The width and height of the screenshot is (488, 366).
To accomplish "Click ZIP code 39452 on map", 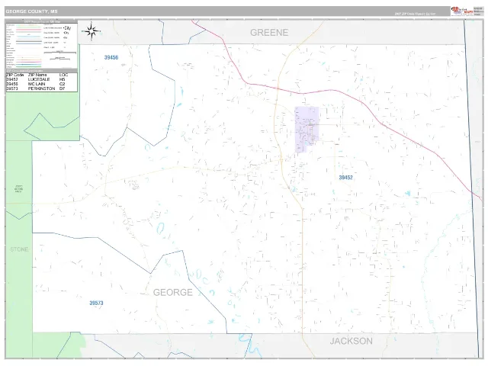I will pos(345,178).
